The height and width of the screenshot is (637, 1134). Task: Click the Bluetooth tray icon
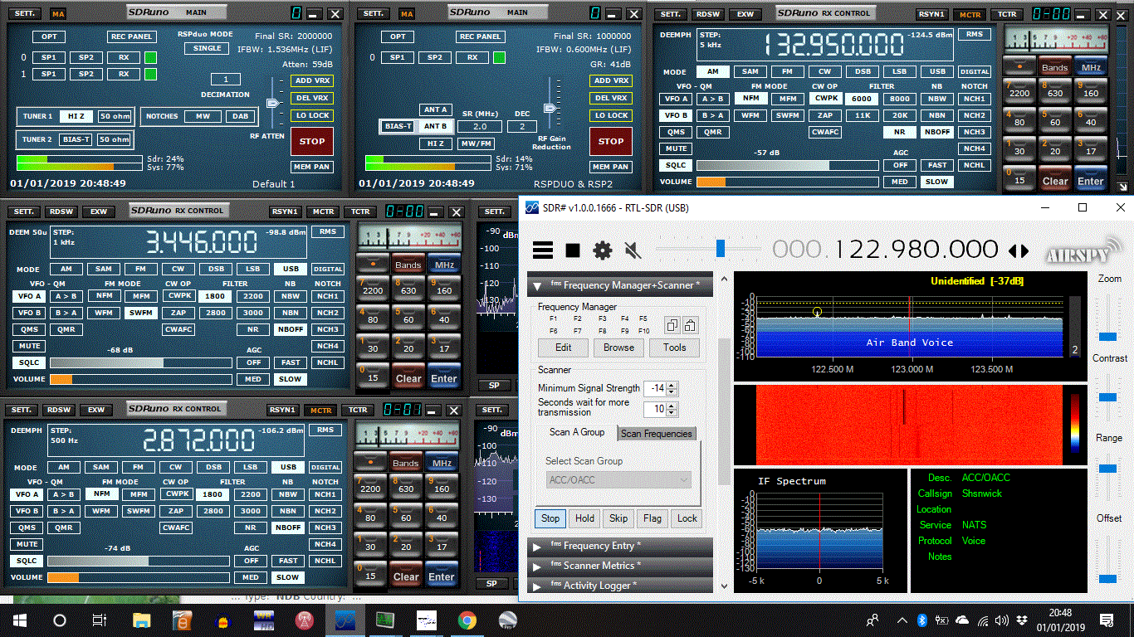tap(921, 620)
